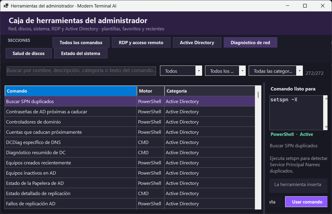Select Equipos creados recientemente row
Viewport: 332px width, 214px height.
[130, 163]
